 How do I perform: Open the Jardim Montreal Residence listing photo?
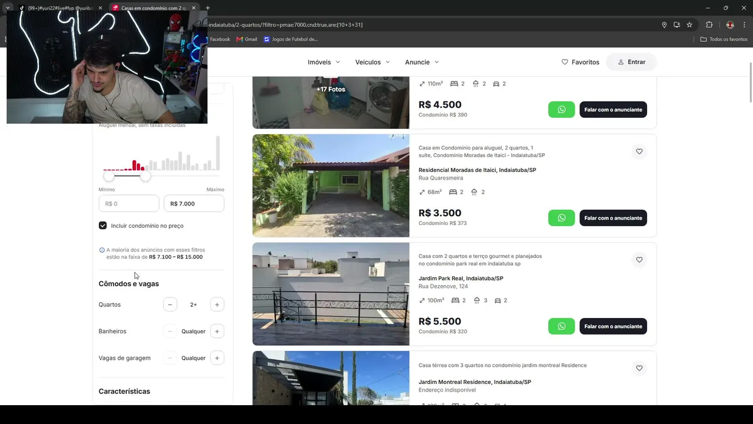(x=331, y=377)
